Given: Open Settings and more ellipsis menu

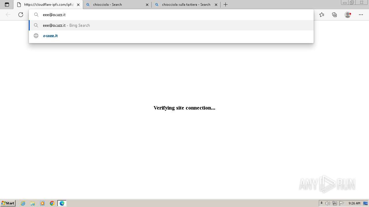Looking at the screenshot, I should (361, 15).
